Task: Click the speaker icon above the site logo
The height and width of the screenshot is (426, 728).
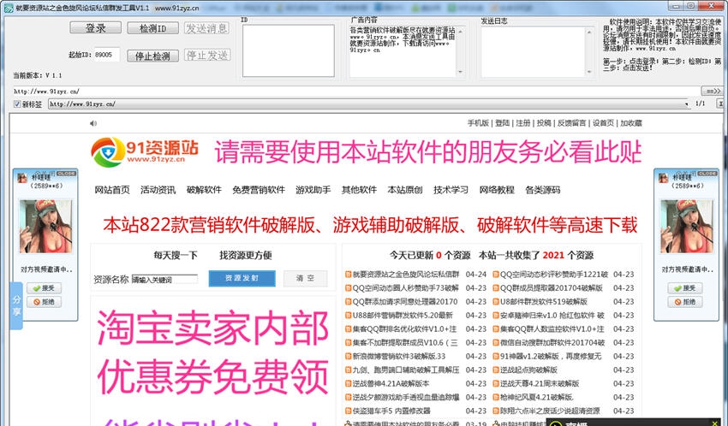Action: pos(93,123)
